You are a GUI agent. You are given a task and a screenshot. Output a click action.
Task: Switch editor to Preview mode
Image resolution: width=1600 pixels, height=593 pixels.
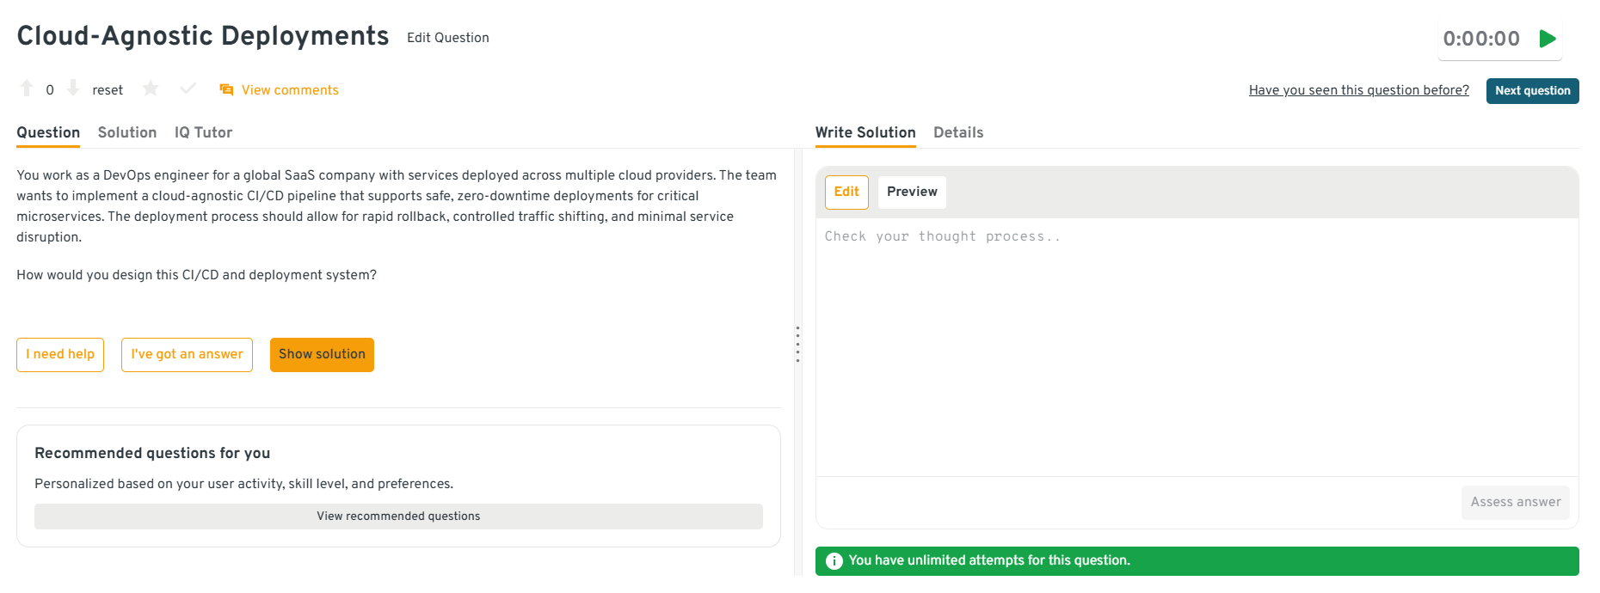coord(912,192)
